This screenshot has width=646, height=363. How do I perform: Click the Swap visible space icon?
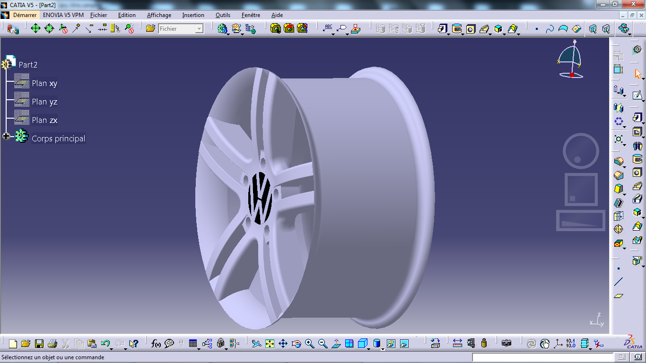[x=404, y=344]
